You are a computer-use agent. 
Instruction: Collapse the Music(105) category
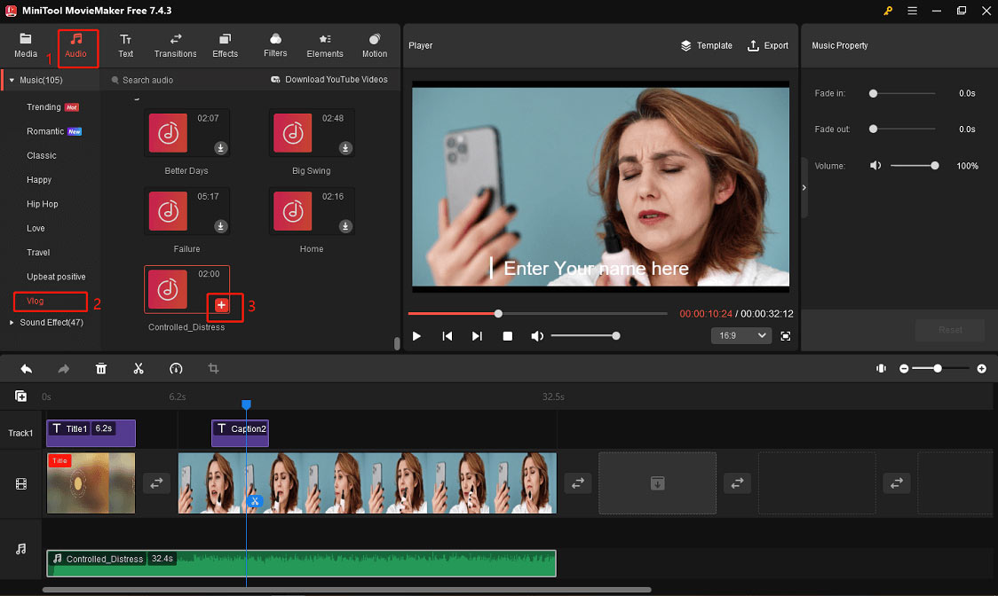click(12, 80)
